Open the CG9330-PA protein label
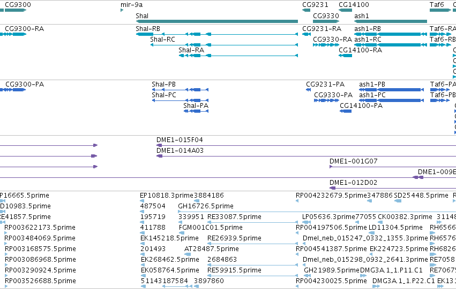Screen dimensions: 456x289 (x=333, y=95)
